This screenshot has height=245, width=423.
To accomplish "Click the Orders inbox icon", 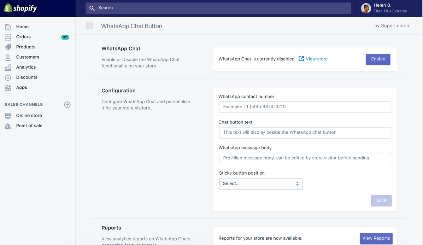I will 8,37.
